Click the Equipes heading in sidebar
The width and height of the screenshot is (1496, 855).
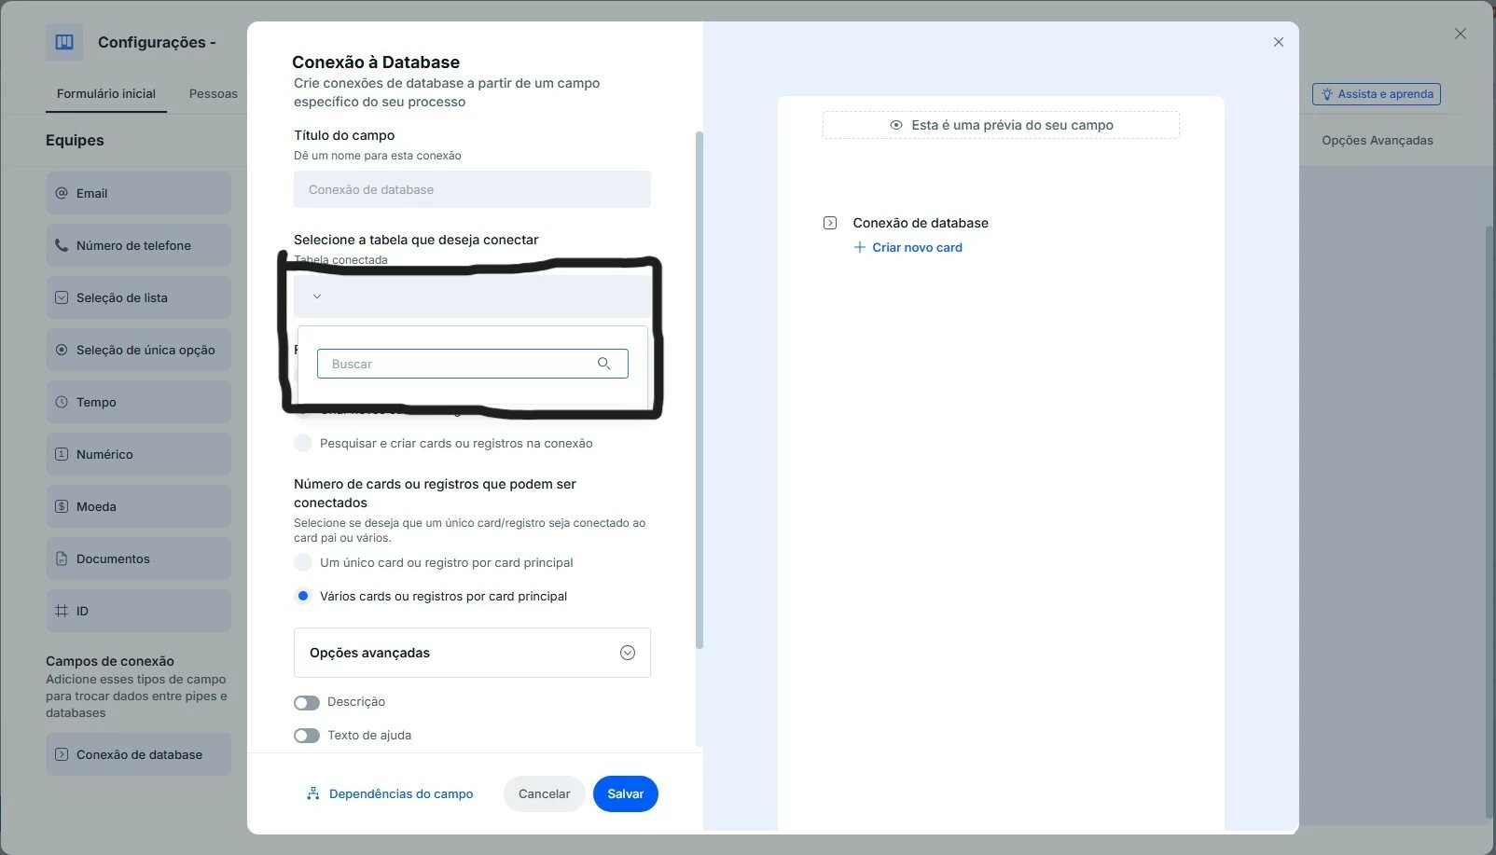[75, 140]
